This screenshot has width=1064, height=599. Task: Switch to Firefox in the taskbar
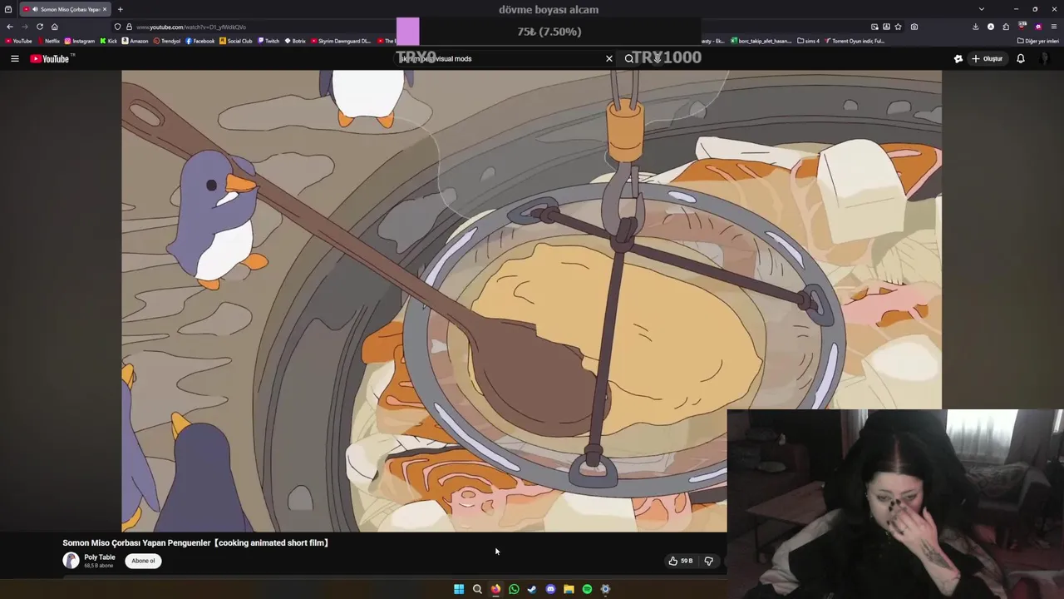pyautogui.click(x=495, y=589)
